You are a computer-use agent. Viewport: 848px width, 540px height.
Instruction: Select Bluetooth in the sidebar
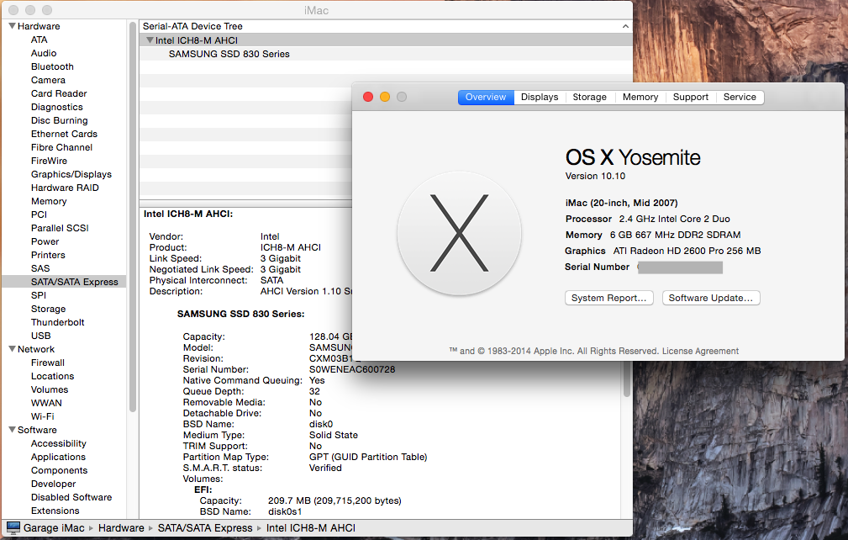tap(52, 66)
